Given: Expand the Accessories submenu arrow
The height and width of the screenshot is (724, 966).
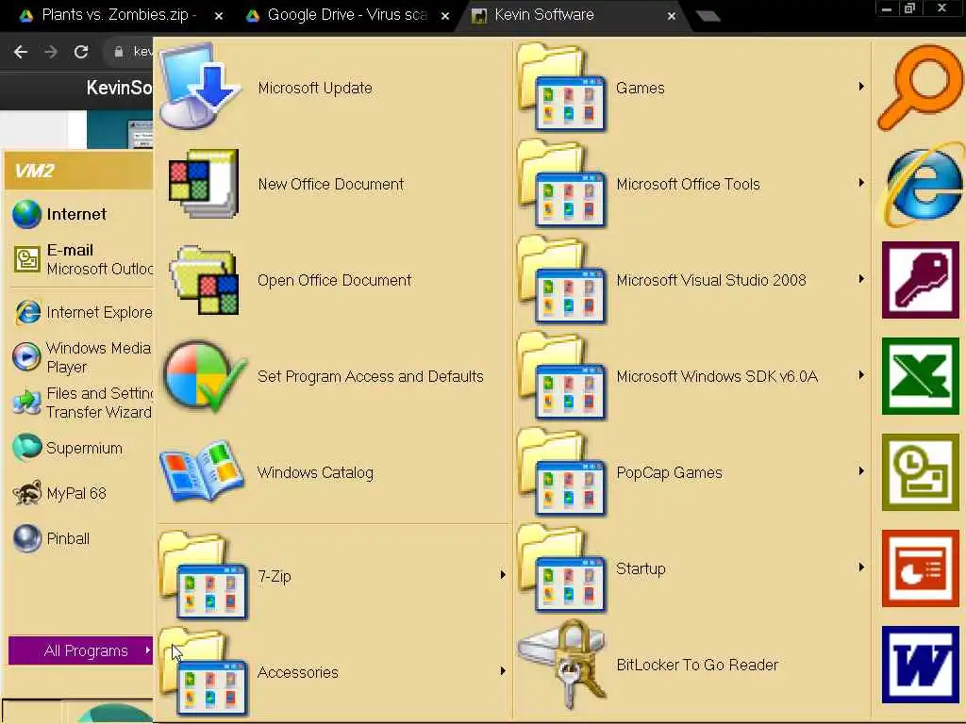Looking at the screenshot, I should click(x=503, y=670).
